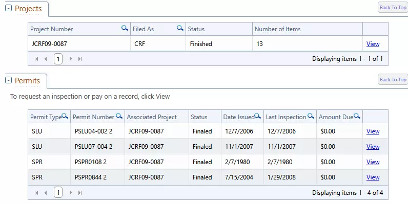
Task: Select the '2/7/1980' date issued cell
Action: [x=242, y=162]
